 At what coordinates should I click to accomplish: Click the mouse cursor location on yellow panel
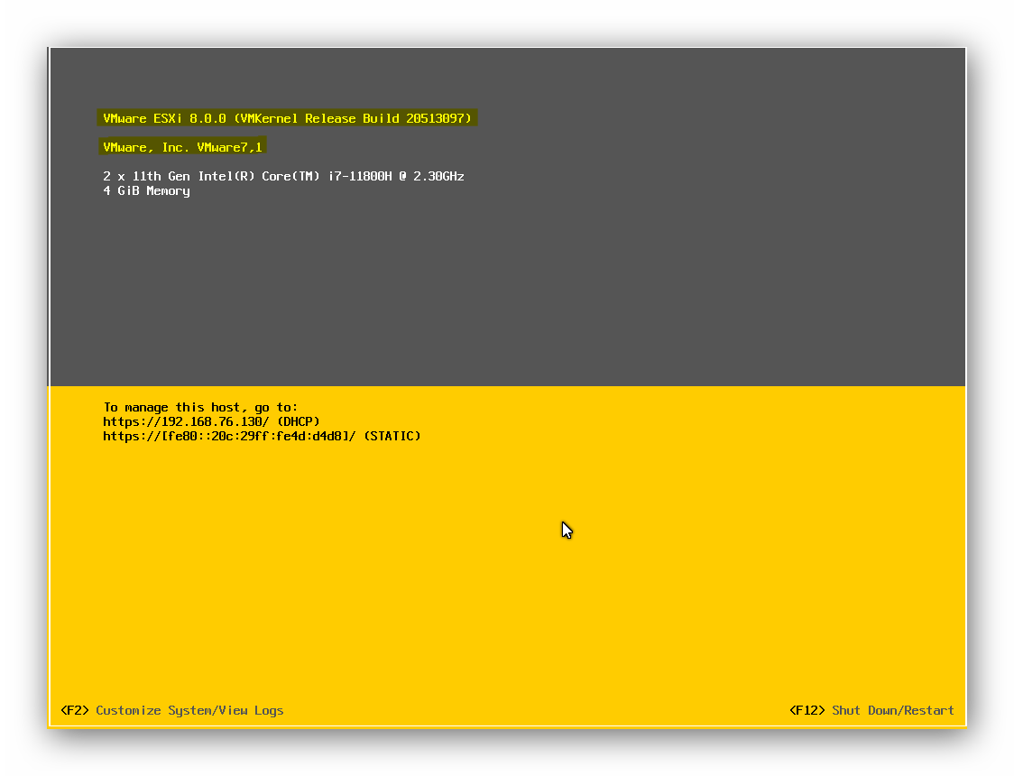coord(567,530)
